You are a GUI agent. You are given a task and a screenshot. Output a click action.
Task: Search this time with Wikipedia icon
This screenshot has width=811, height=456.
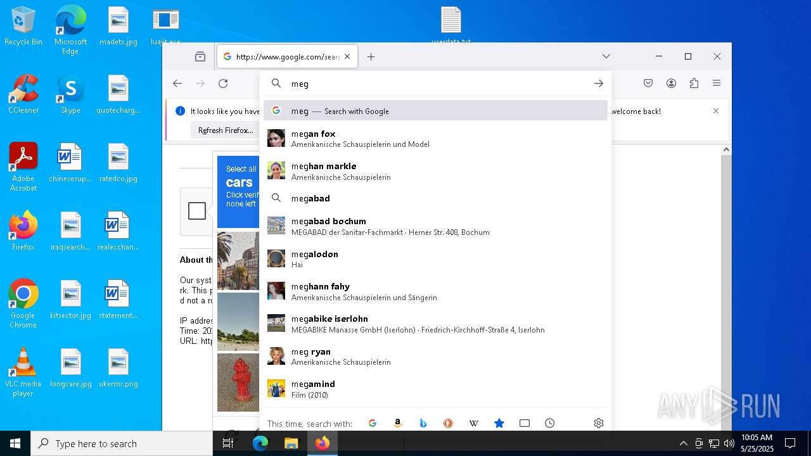pyautogui.click(x=474, y=423)
